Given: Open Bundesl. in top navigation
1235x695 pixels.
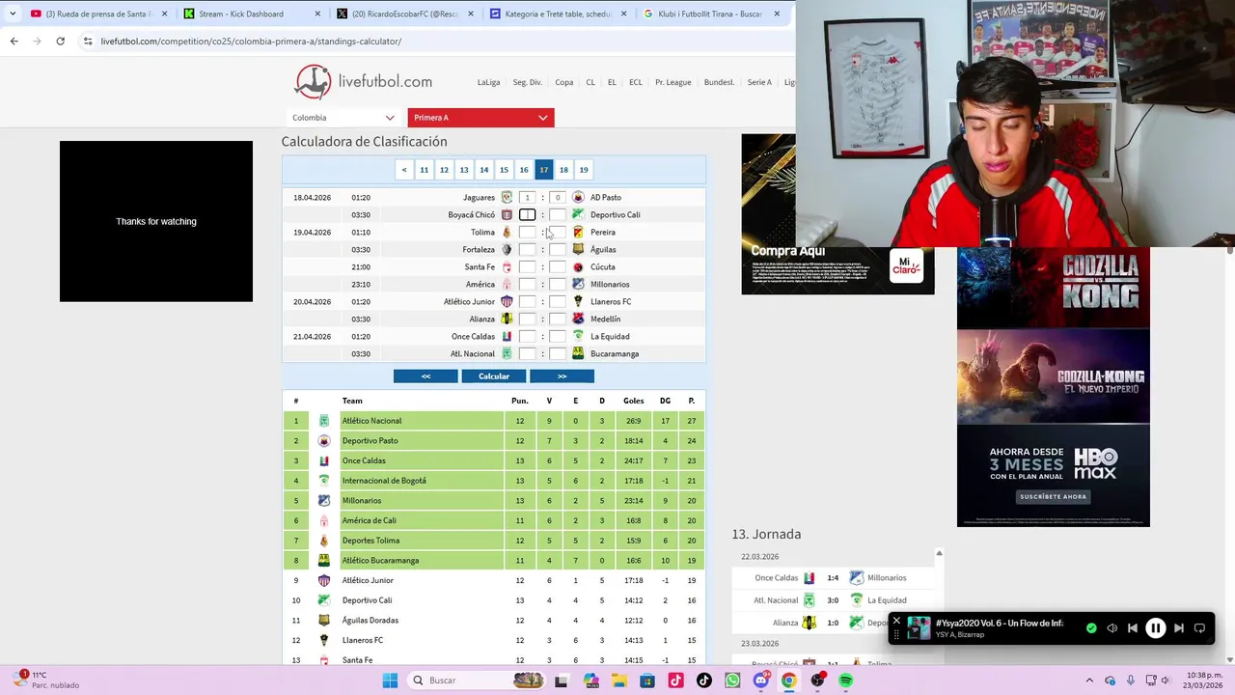Looking at the screenshot, I should 719,82.
